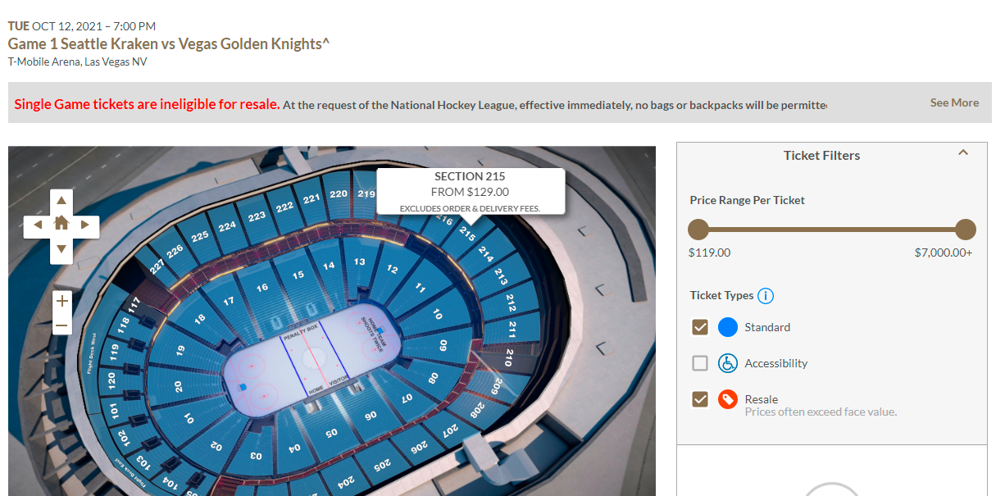
Task: Pick section 19 on arena map
Action: click(181, 349)
